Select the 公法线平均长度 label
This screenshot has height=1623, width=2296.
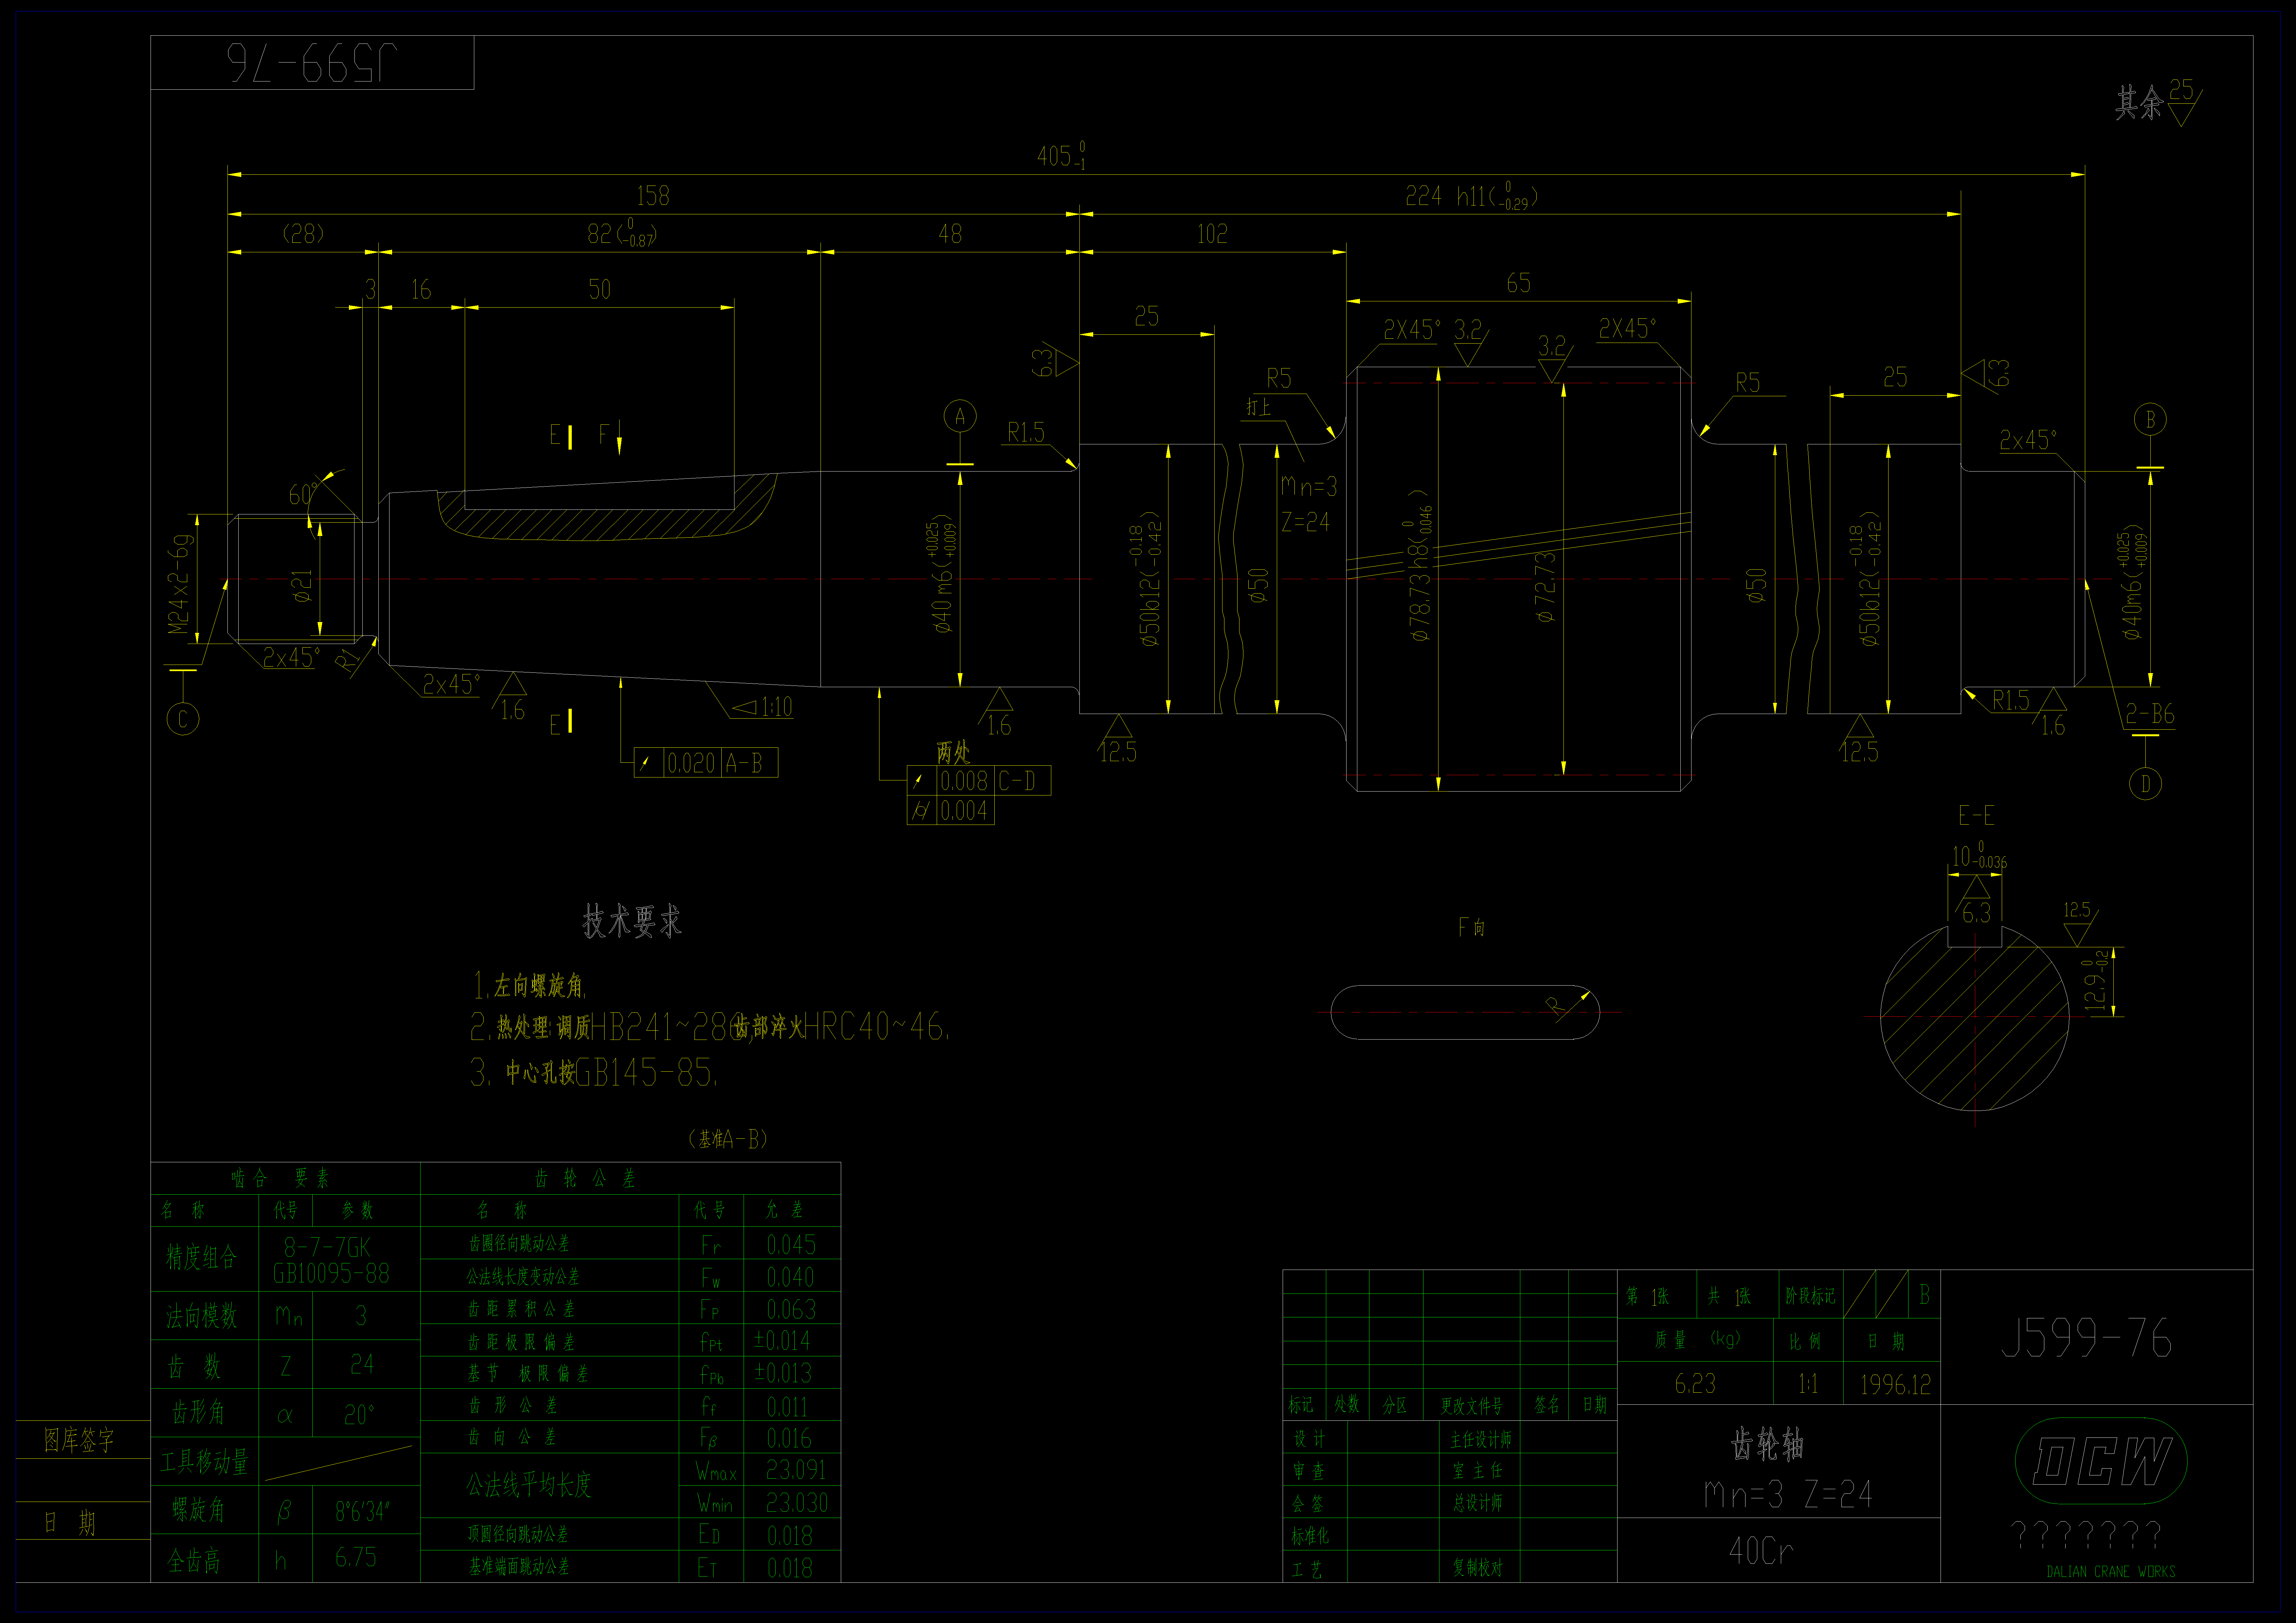pyautogui.click(x=529, y=1485)
